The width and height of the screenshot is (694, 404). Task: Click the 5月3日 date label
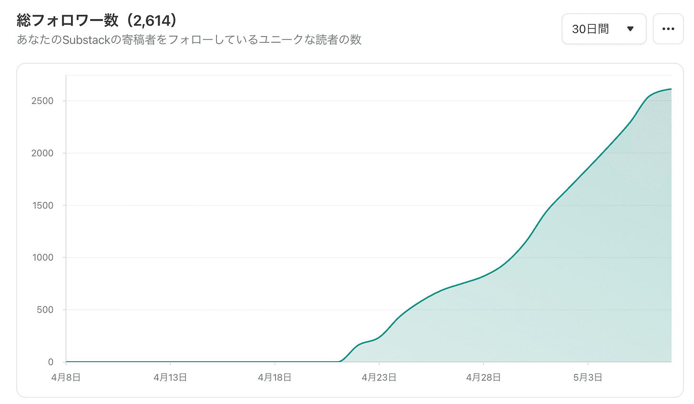[588, 377]
